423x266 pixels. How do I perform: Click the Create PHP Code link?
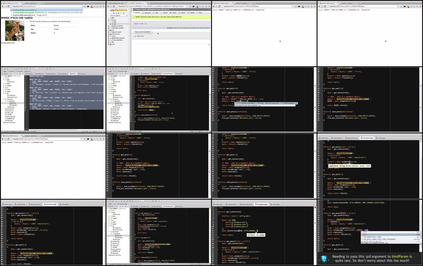point(197,28)
